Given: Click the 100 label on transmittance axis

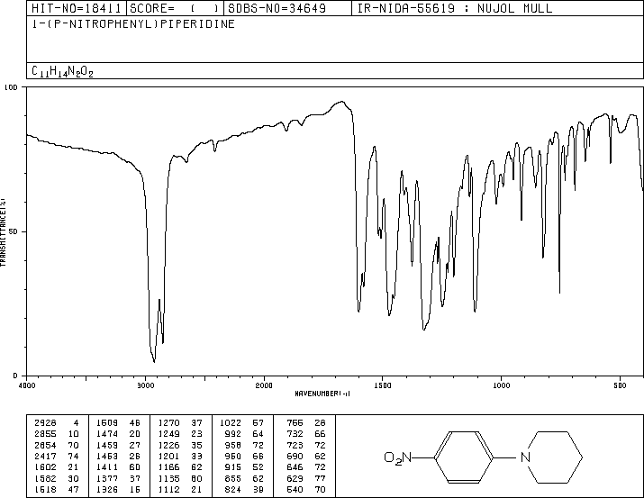Looking at the screenshot, I should click(x=11, y=87).
